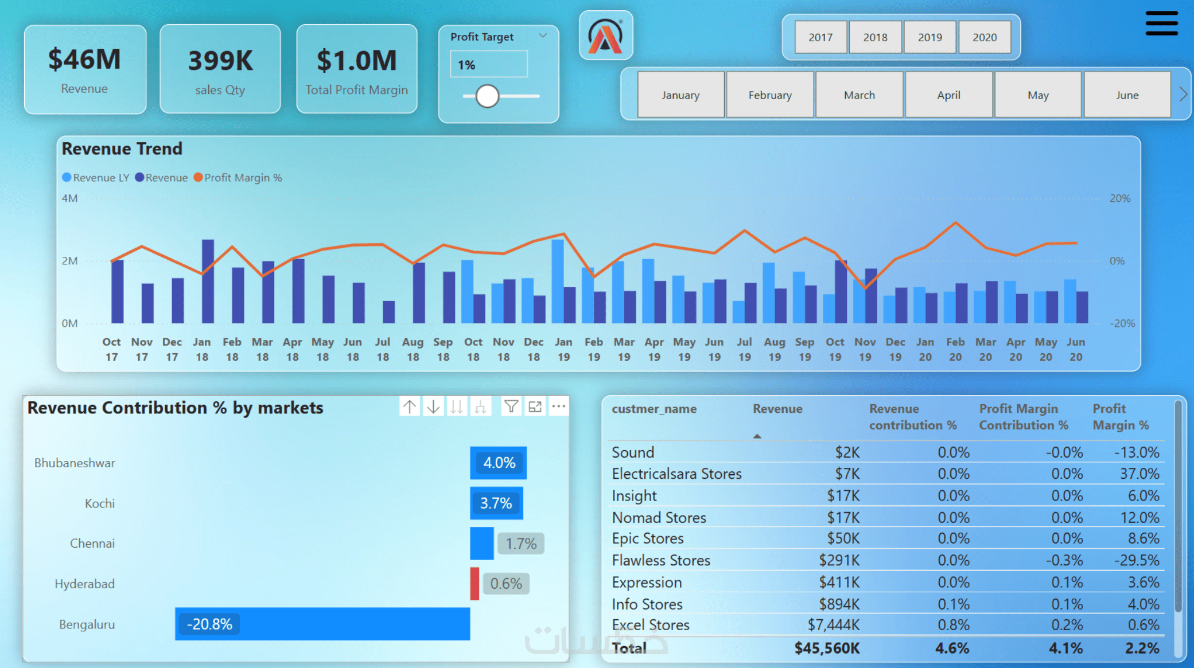Filter by the 2017 year button
Viewport: 1194px width, 668px height.
coord(820,37)
